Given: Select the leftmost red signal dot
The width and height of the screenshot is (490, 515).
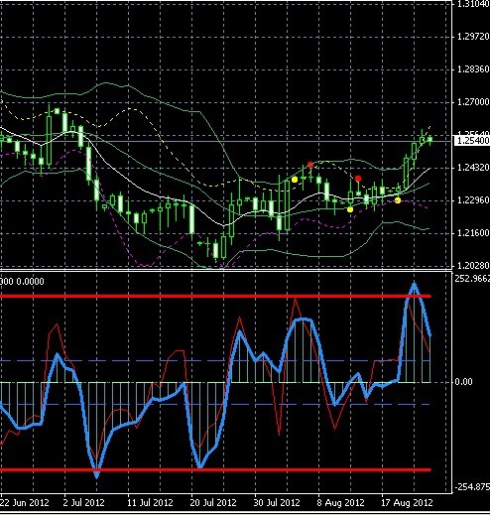Looking at the screenshot, I should pos(310,165).
